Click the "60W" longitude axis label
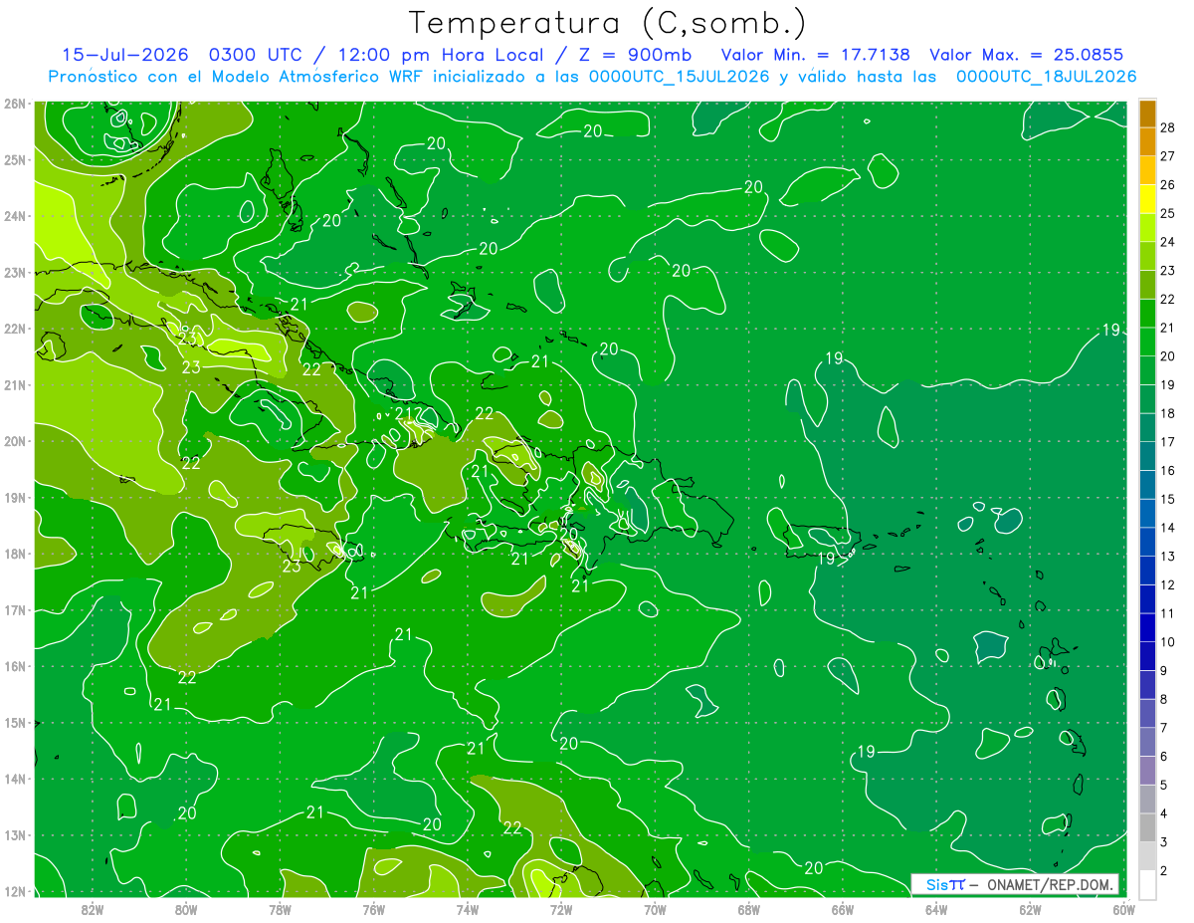The height and width of the screenshot is (923, 1194). 1123,909
